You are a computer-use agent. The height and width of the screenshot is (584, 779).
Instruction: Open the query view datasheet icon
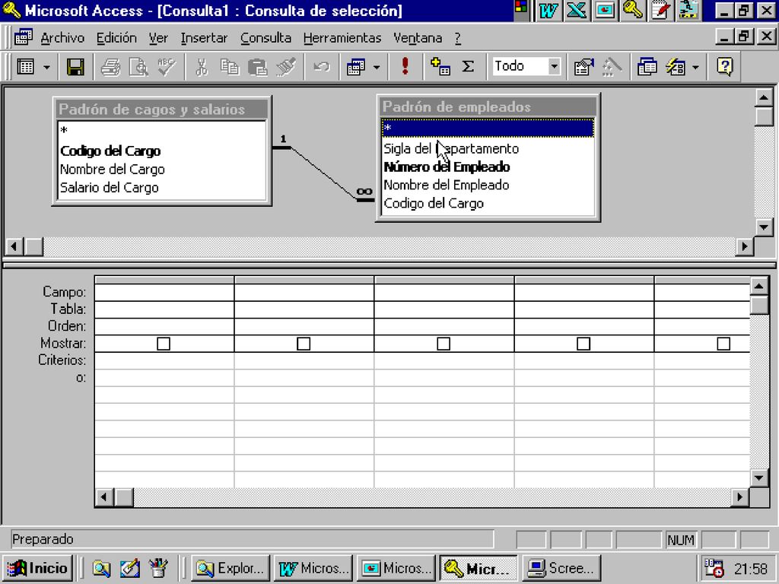(26, 67)
